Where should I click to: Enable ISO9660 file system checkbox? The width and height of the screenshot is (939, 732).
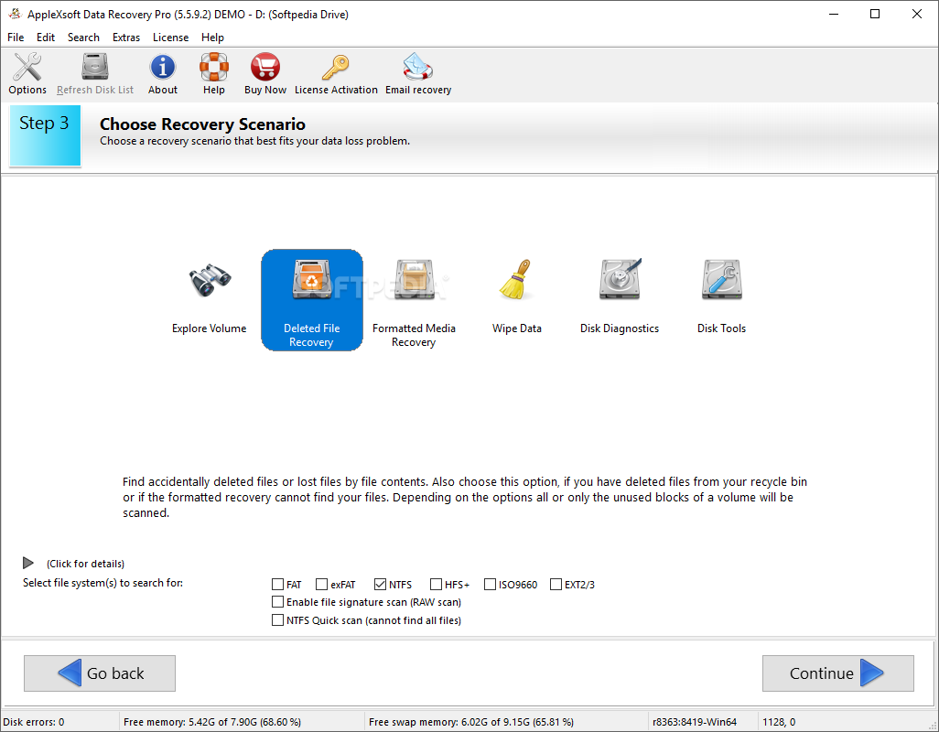(490, 584)
